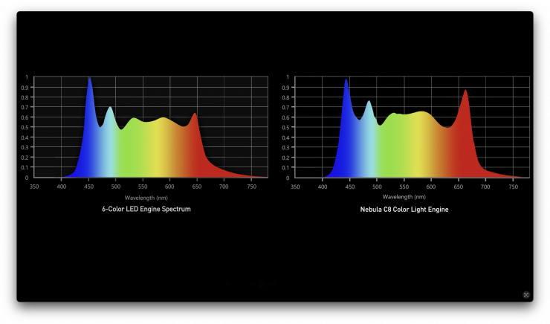The height and width of the screenshot is (324, 550).
Task: Click the 0.9 y-axis value on the Nebula C8 chart
Action: (285, 88)
